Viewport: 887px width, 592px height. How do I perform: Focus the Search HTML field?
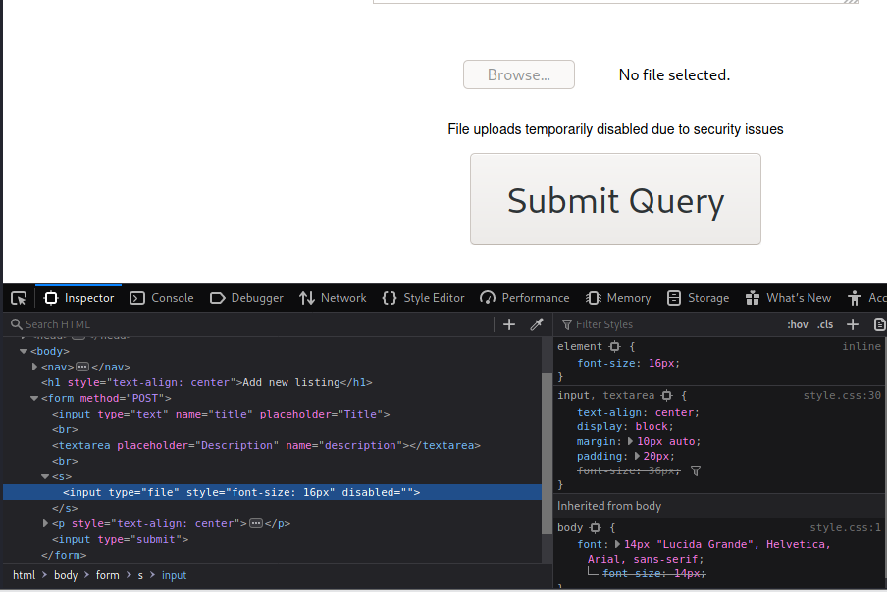click(255, 324)
